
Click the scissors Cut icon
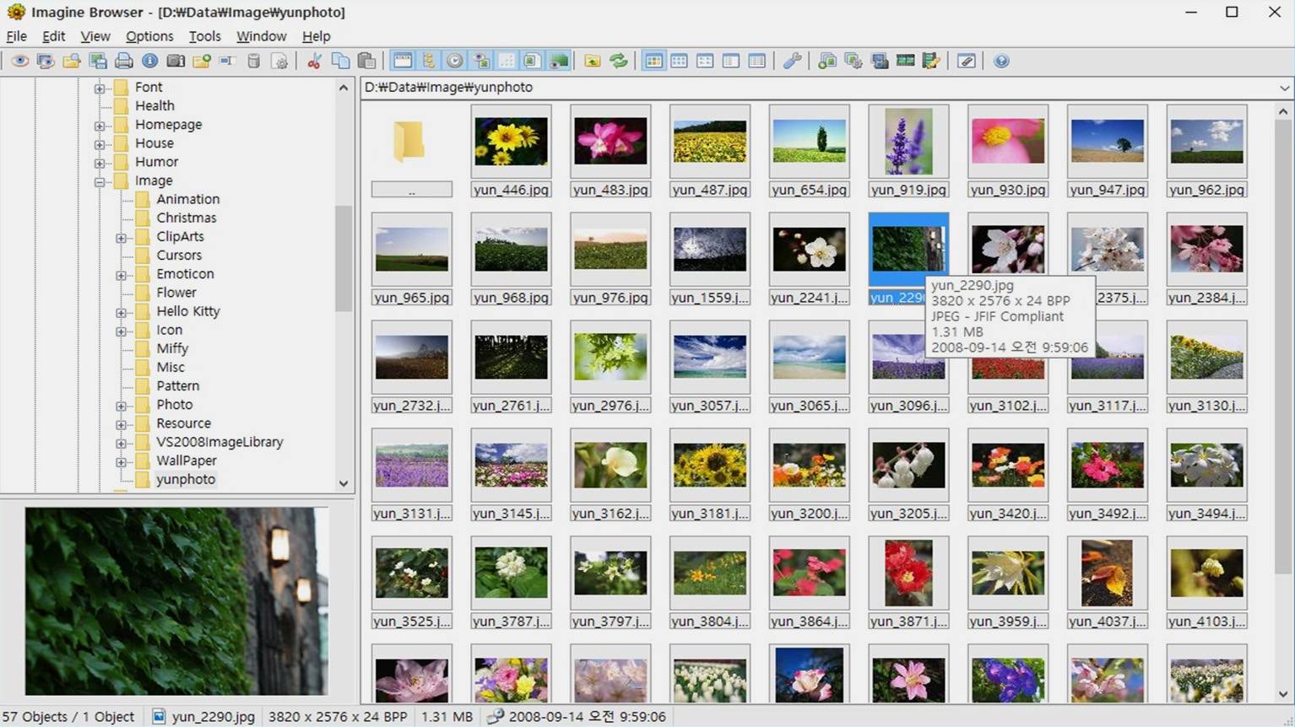pyautogui.click(x=314, y=61)
